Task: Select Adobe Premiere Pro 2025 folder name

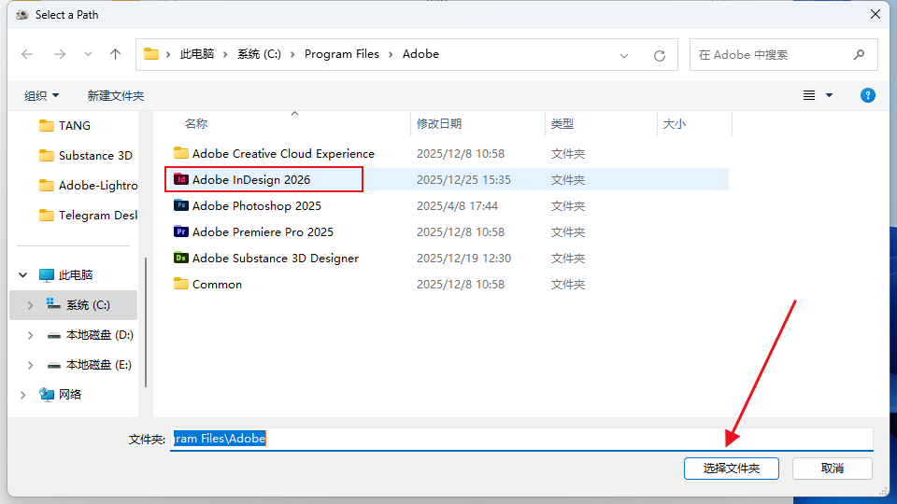Action: pos(263,232)
